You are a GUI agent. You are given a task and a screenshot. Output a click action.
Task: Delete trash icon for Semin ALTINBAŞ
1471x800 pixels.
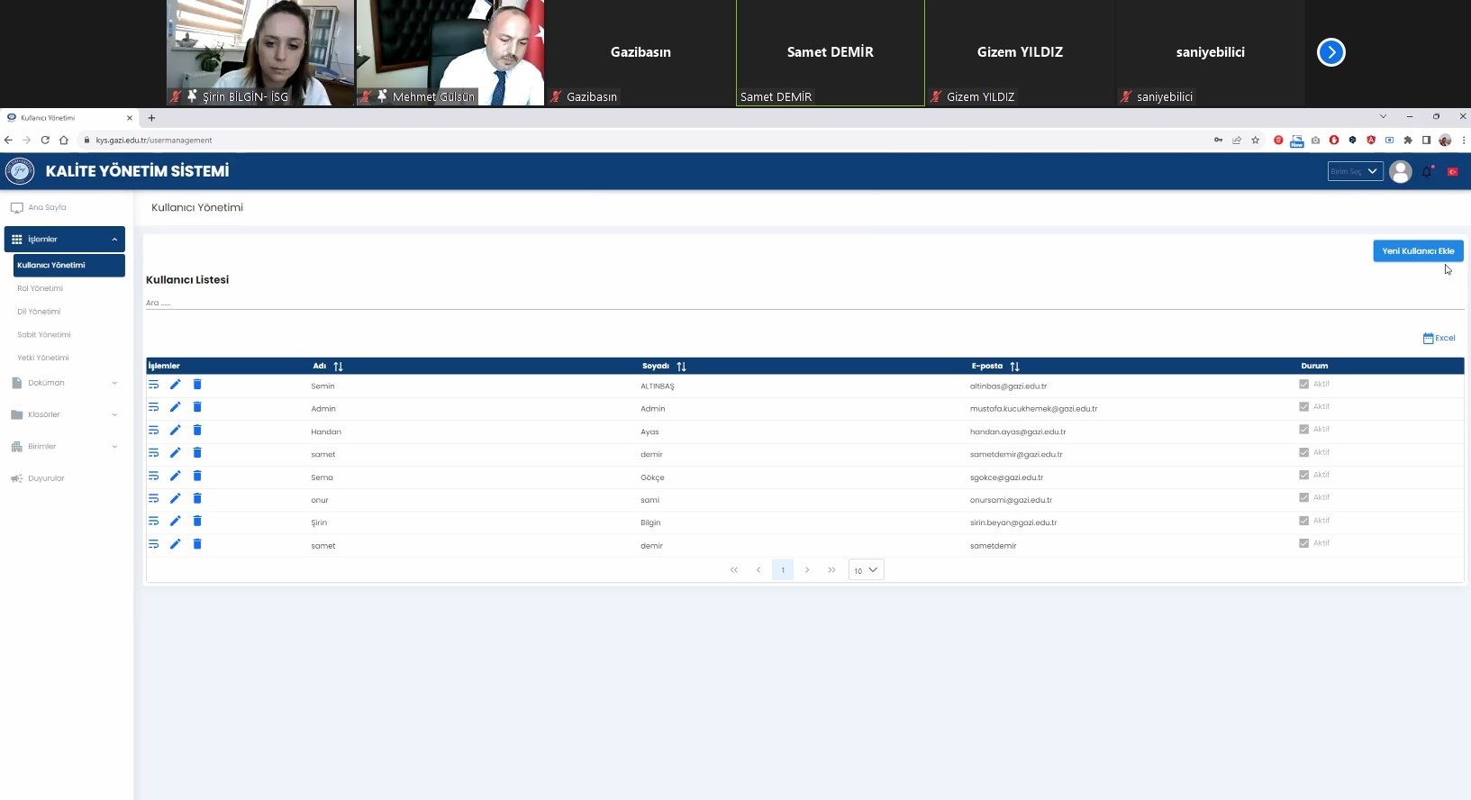tap(197, 385)
